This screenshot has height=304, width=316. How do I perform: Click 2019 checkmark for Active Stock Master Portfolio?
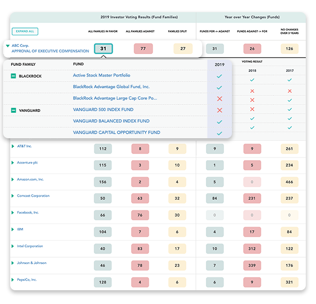pos(219,76)
